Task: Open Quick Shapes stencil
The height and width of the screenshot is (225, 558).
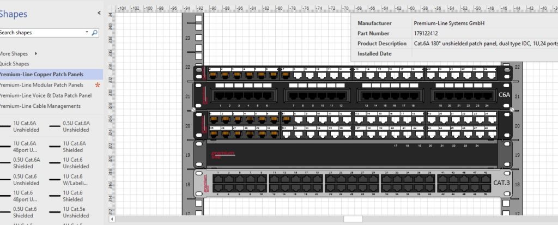Action: (x=14, y=64)
